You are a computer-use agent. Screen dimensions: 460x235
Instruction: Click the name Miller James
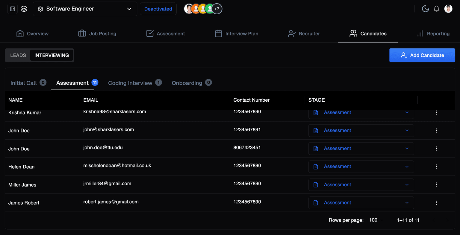[22, 185]
